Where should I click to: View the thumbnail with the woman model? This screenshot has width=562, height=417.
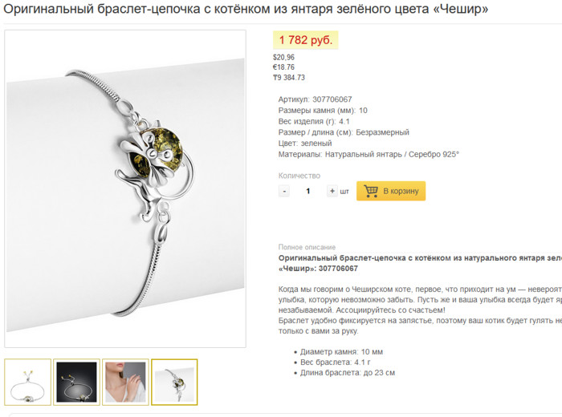coord(125,382)
